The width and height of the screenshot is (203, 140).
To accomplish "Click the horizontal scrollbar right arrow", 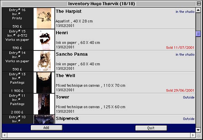I will (193, 135).
